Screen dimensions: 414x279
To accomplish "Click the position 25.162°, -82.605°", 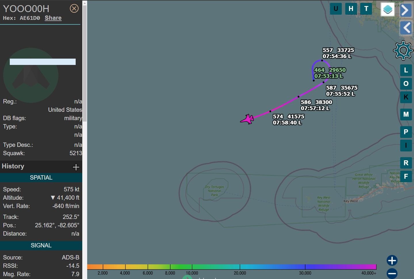I will (57, 225).
